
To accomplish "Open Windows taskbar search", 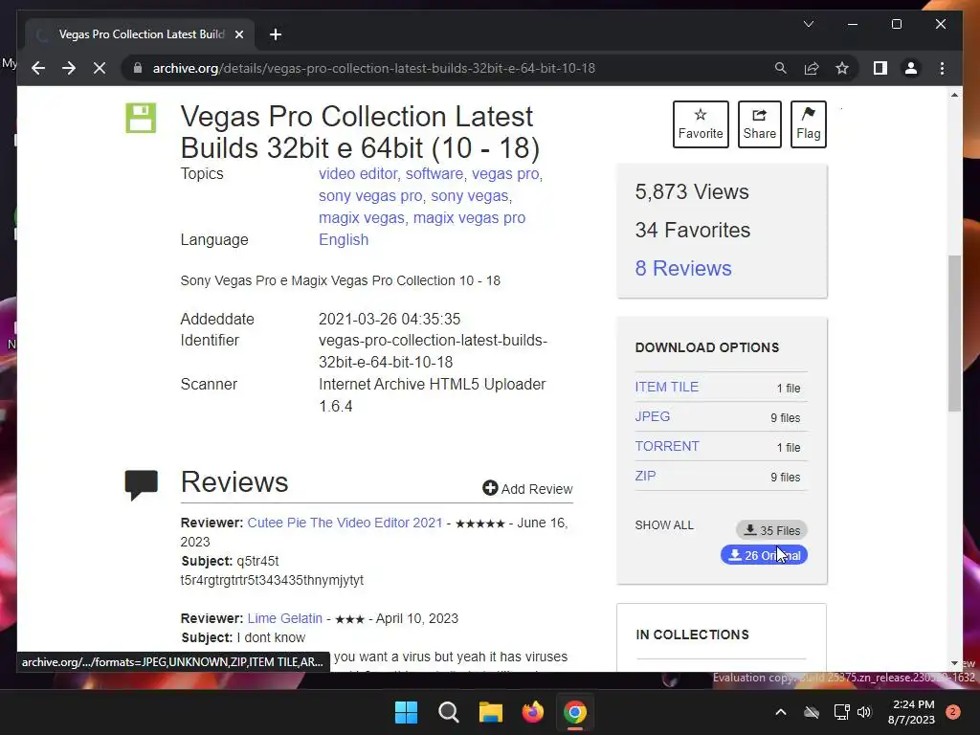I will pyautogui.click(x=448, y=712).
